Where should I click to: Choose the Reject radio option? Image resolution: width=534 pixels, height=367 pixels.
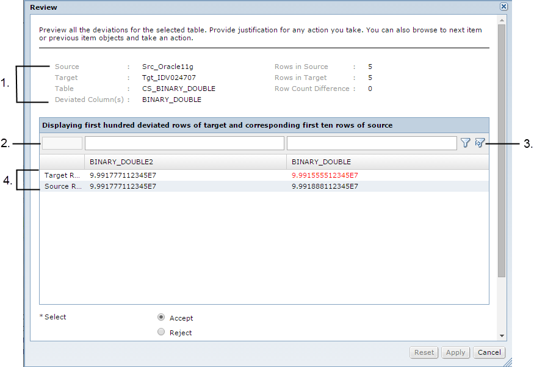tap(161, 332)
